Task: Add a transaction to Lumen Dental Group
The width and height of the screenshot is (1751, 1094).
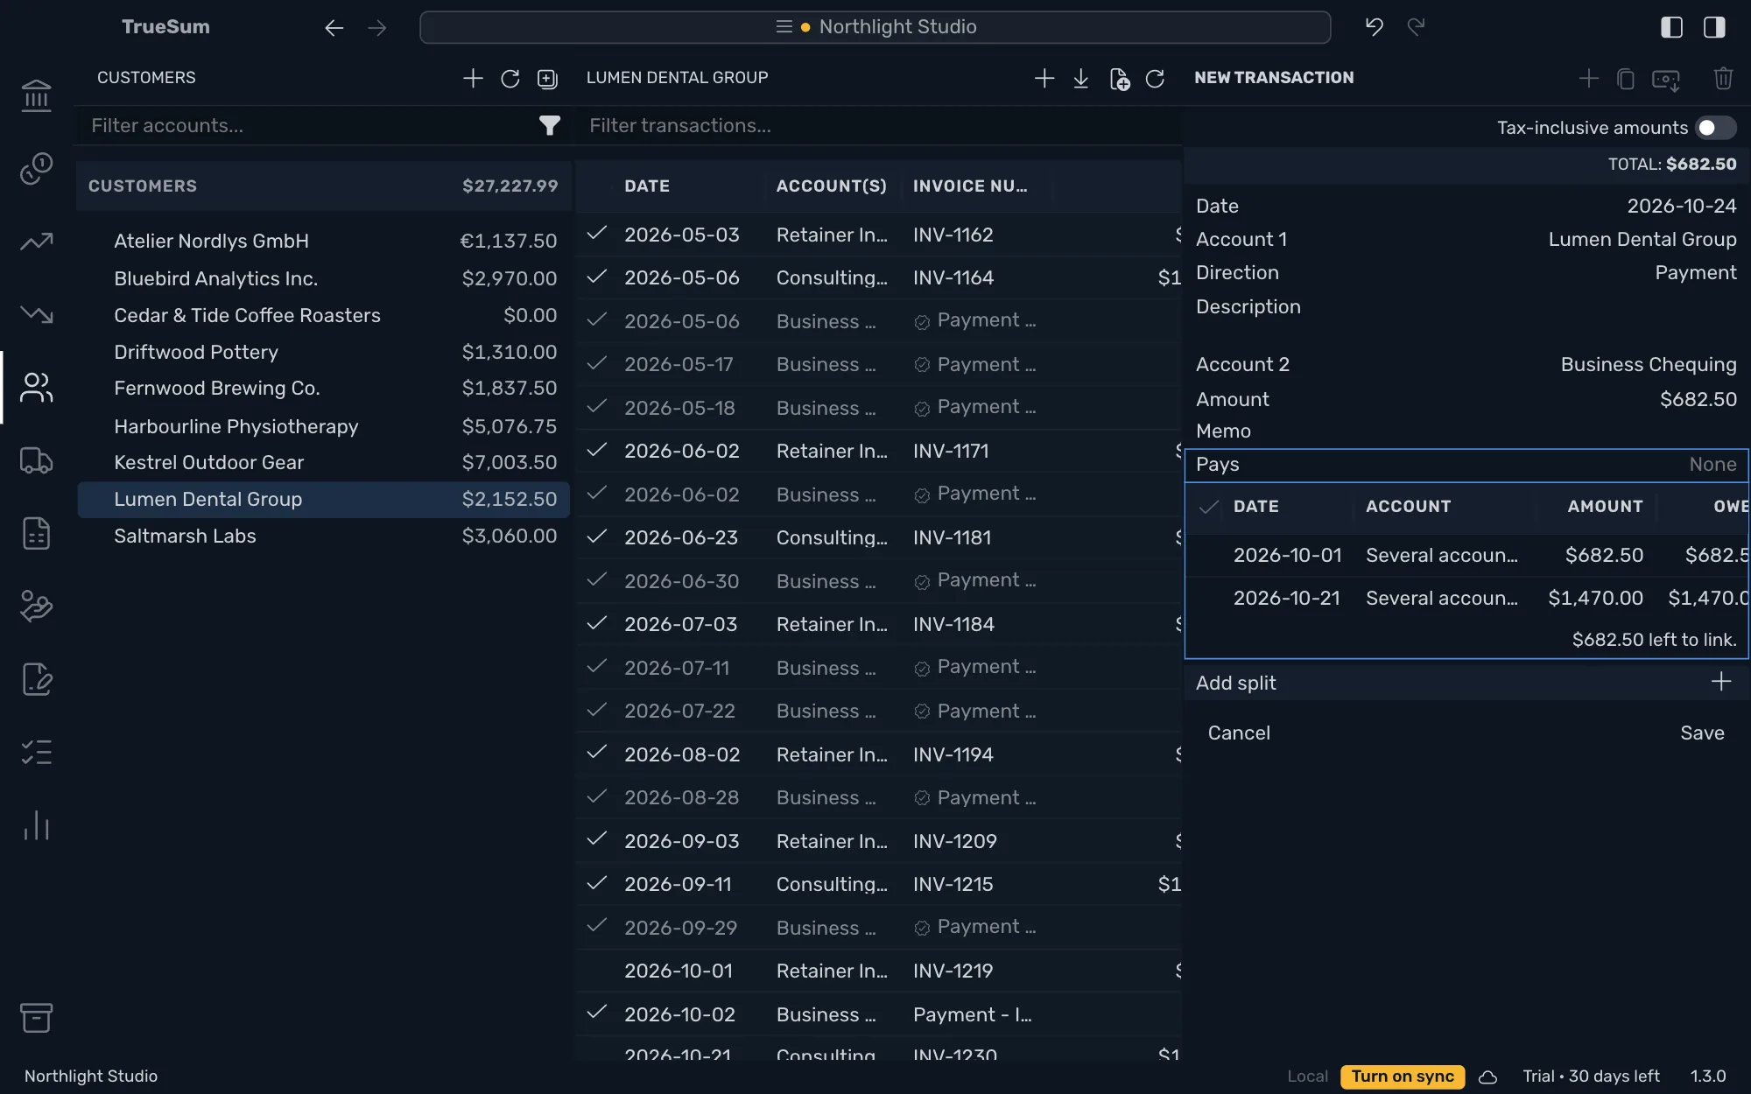Action: [x=1044, y=78]
